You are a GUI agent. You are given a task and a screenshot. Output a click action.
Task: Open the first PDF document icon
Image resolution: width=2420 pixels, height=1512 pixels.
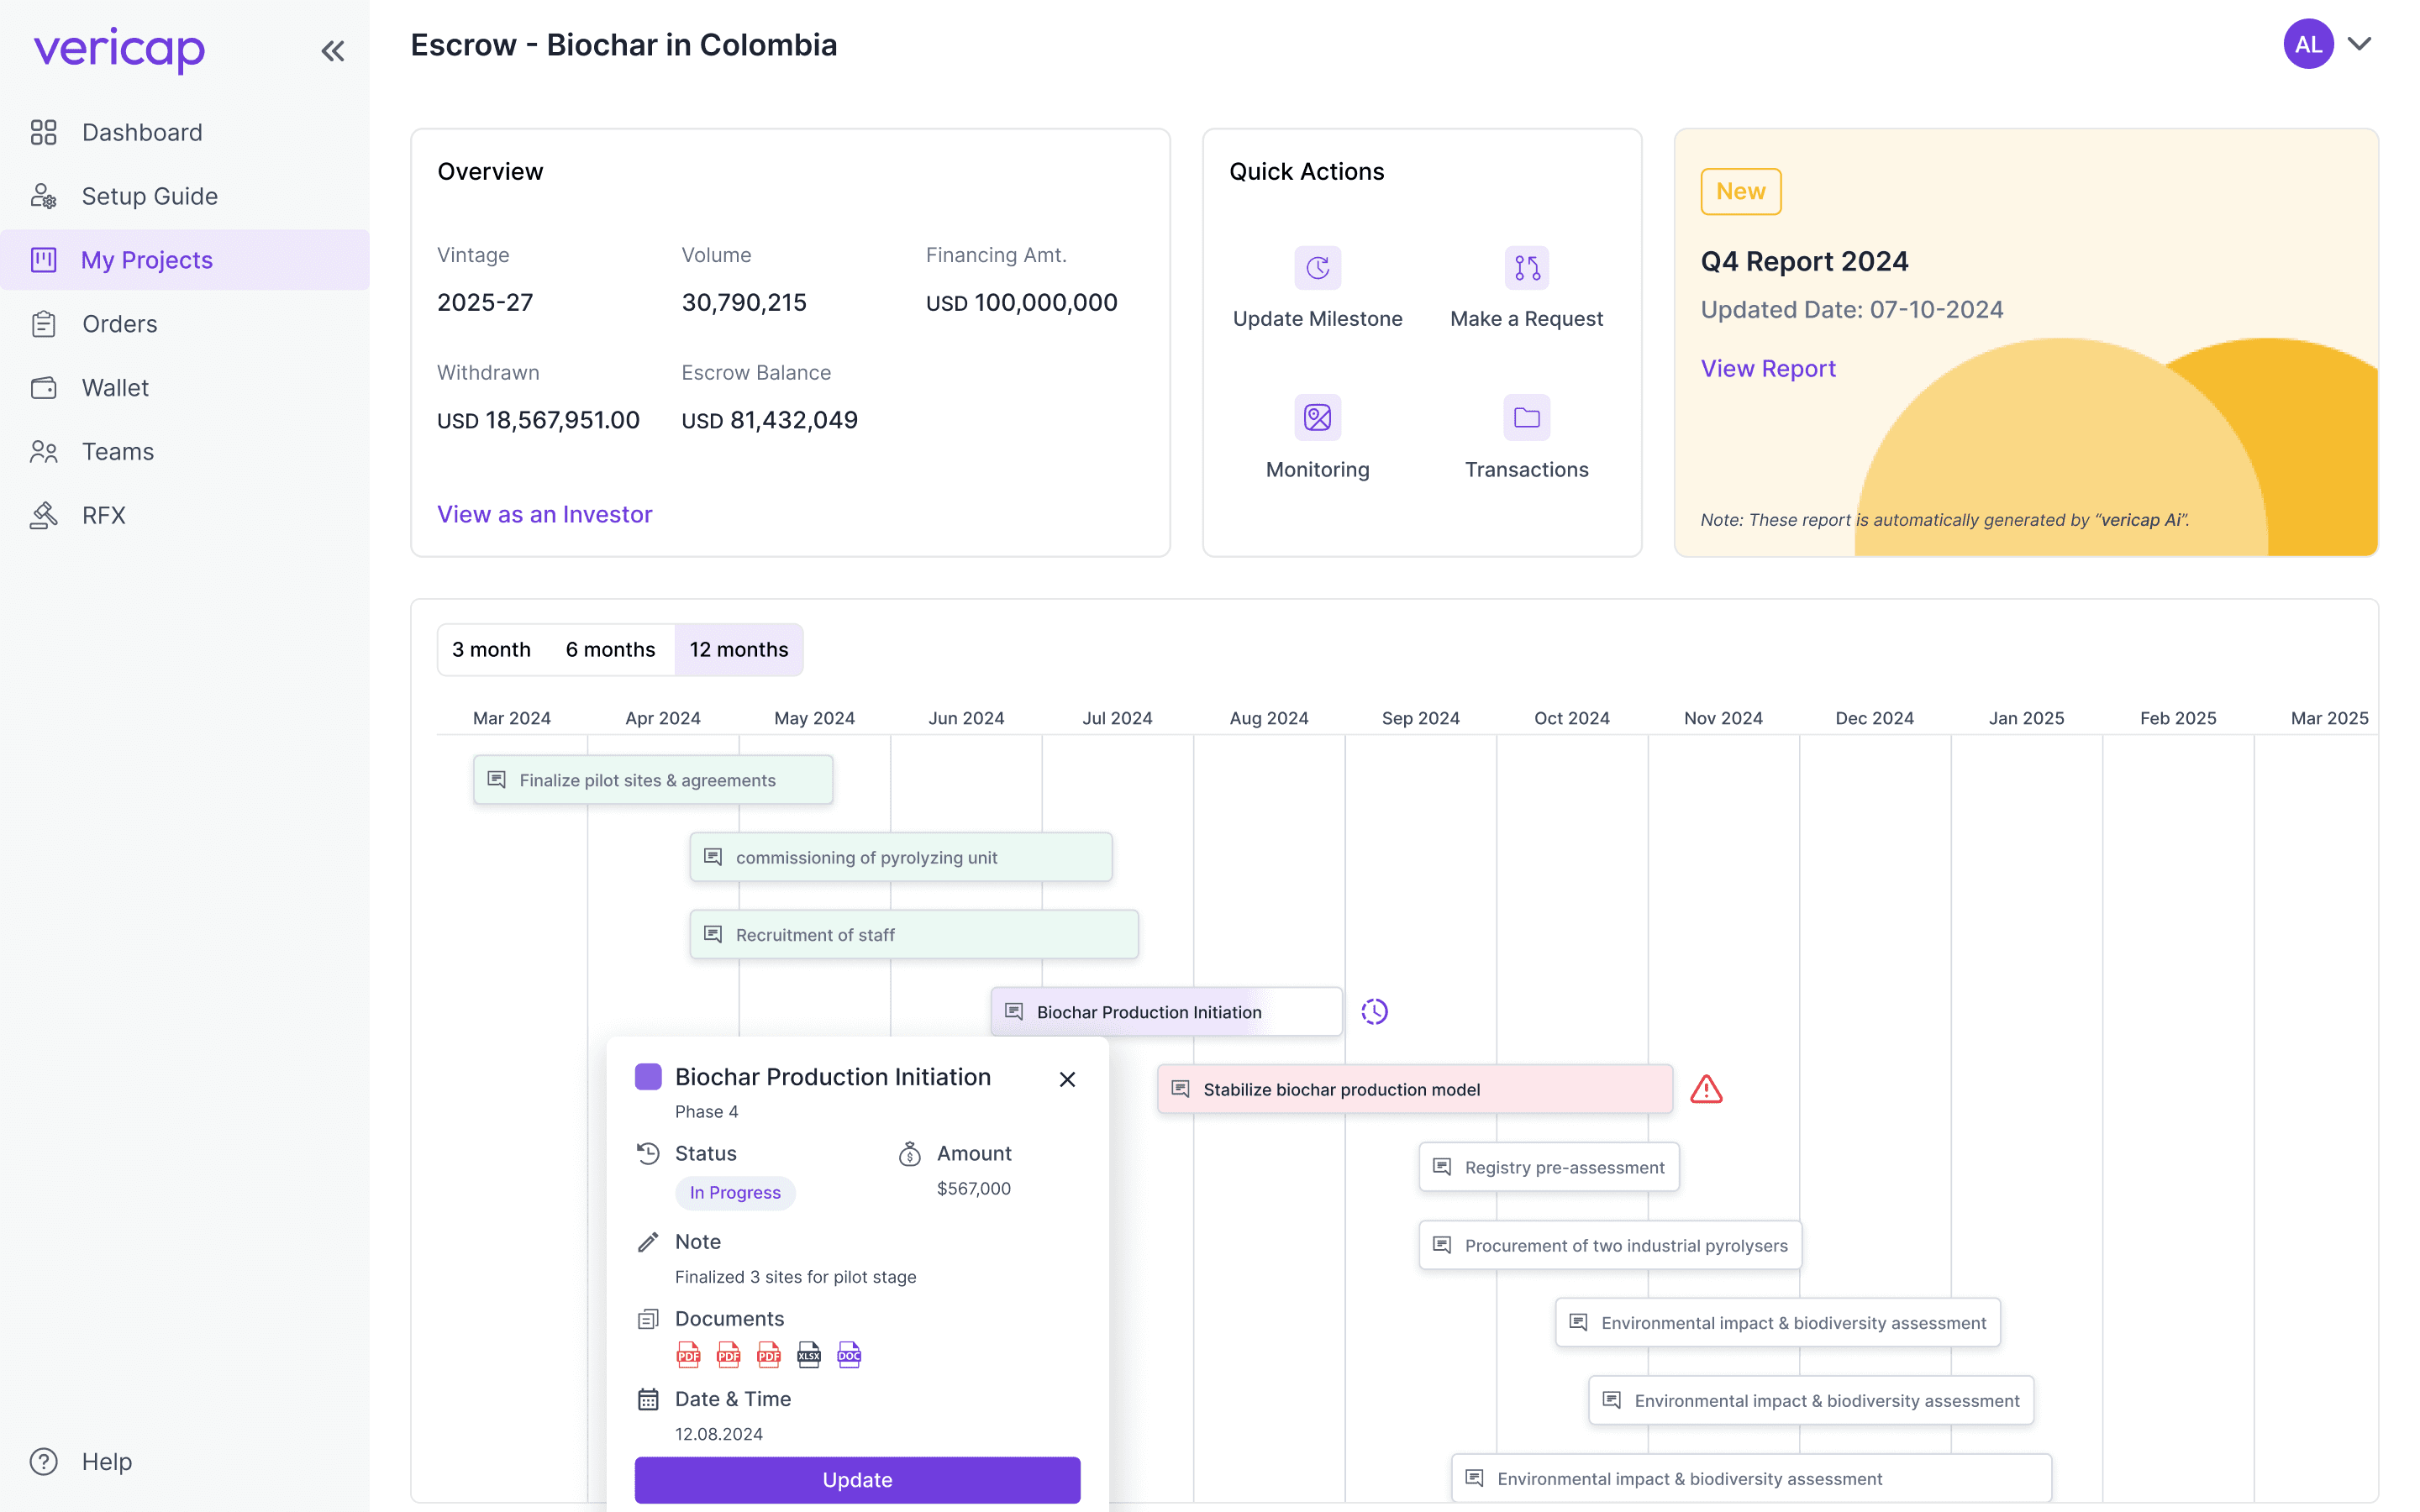coord(688,1356)
